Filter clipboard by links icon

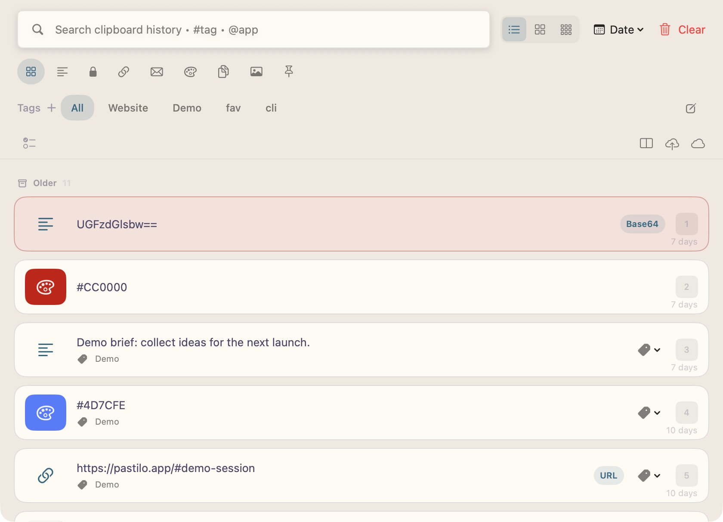(x=124, y=71)
